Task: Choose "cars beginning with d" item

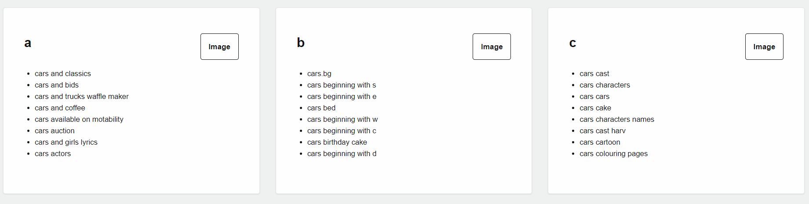Action: 342,154
